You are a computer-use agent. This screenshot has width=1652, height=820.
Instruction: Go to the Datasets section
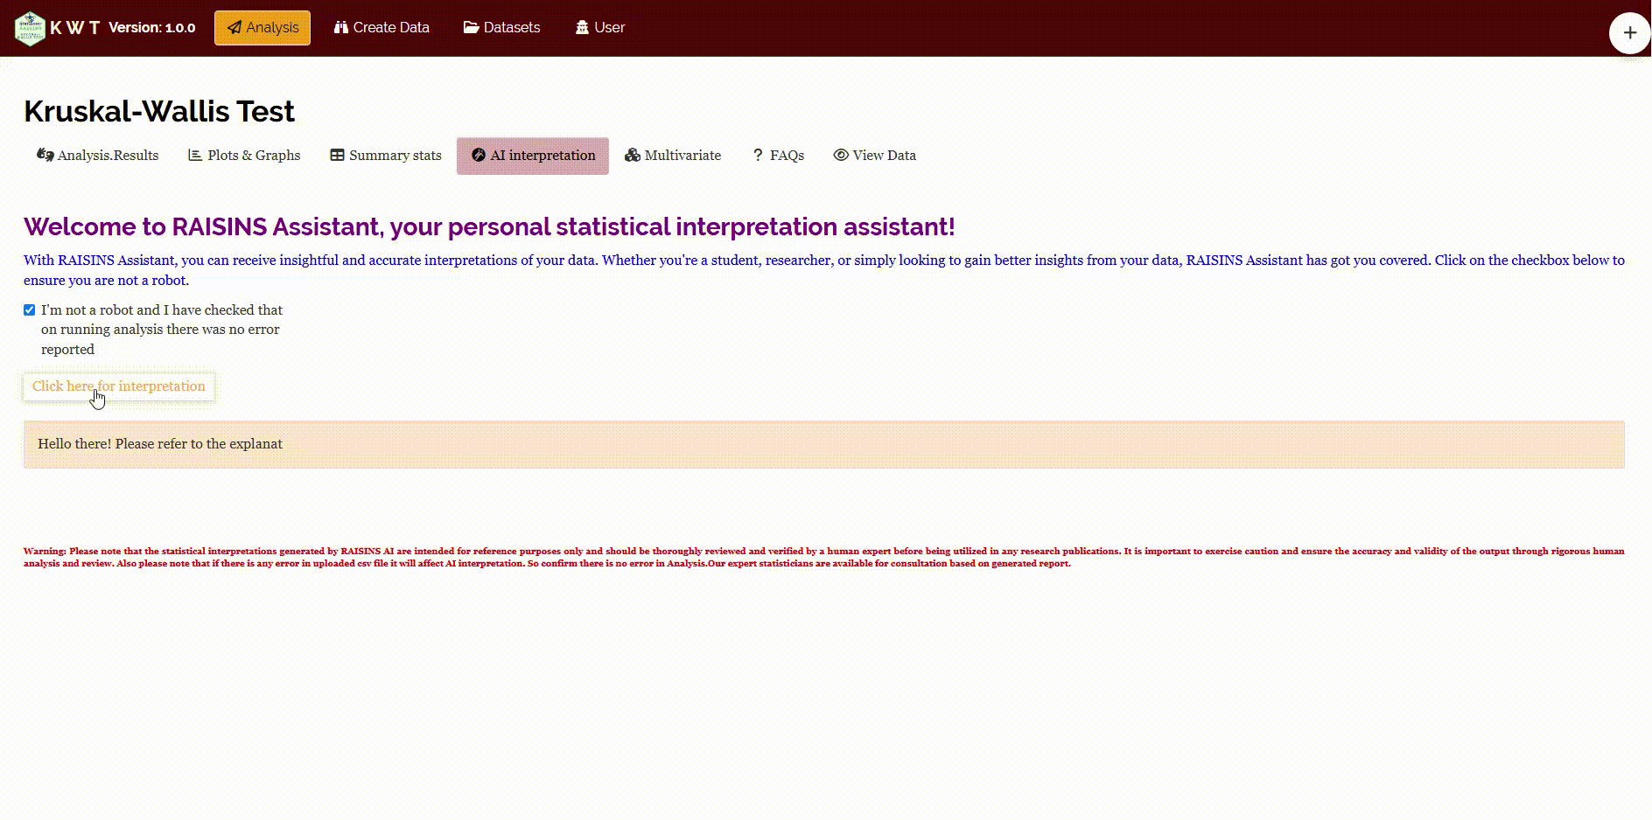coord(502,28)
